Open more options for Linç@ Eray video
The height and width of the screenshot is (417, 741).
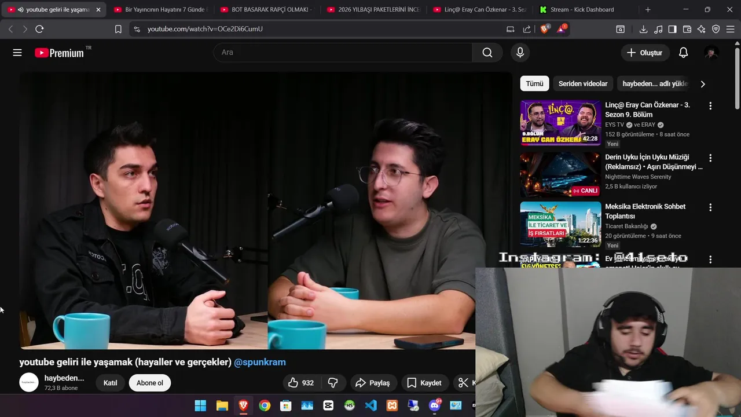click(710, 106)
